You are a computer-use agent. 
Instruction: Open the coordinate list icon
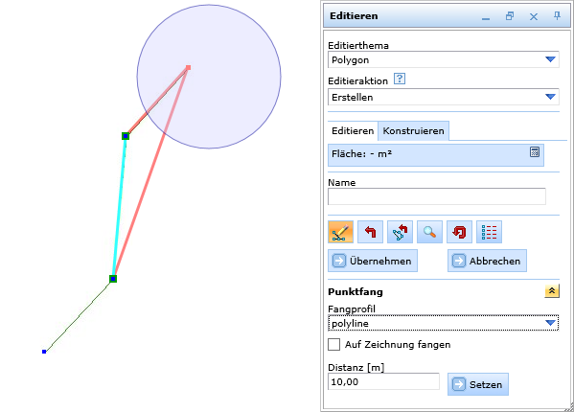click(489, 232)
